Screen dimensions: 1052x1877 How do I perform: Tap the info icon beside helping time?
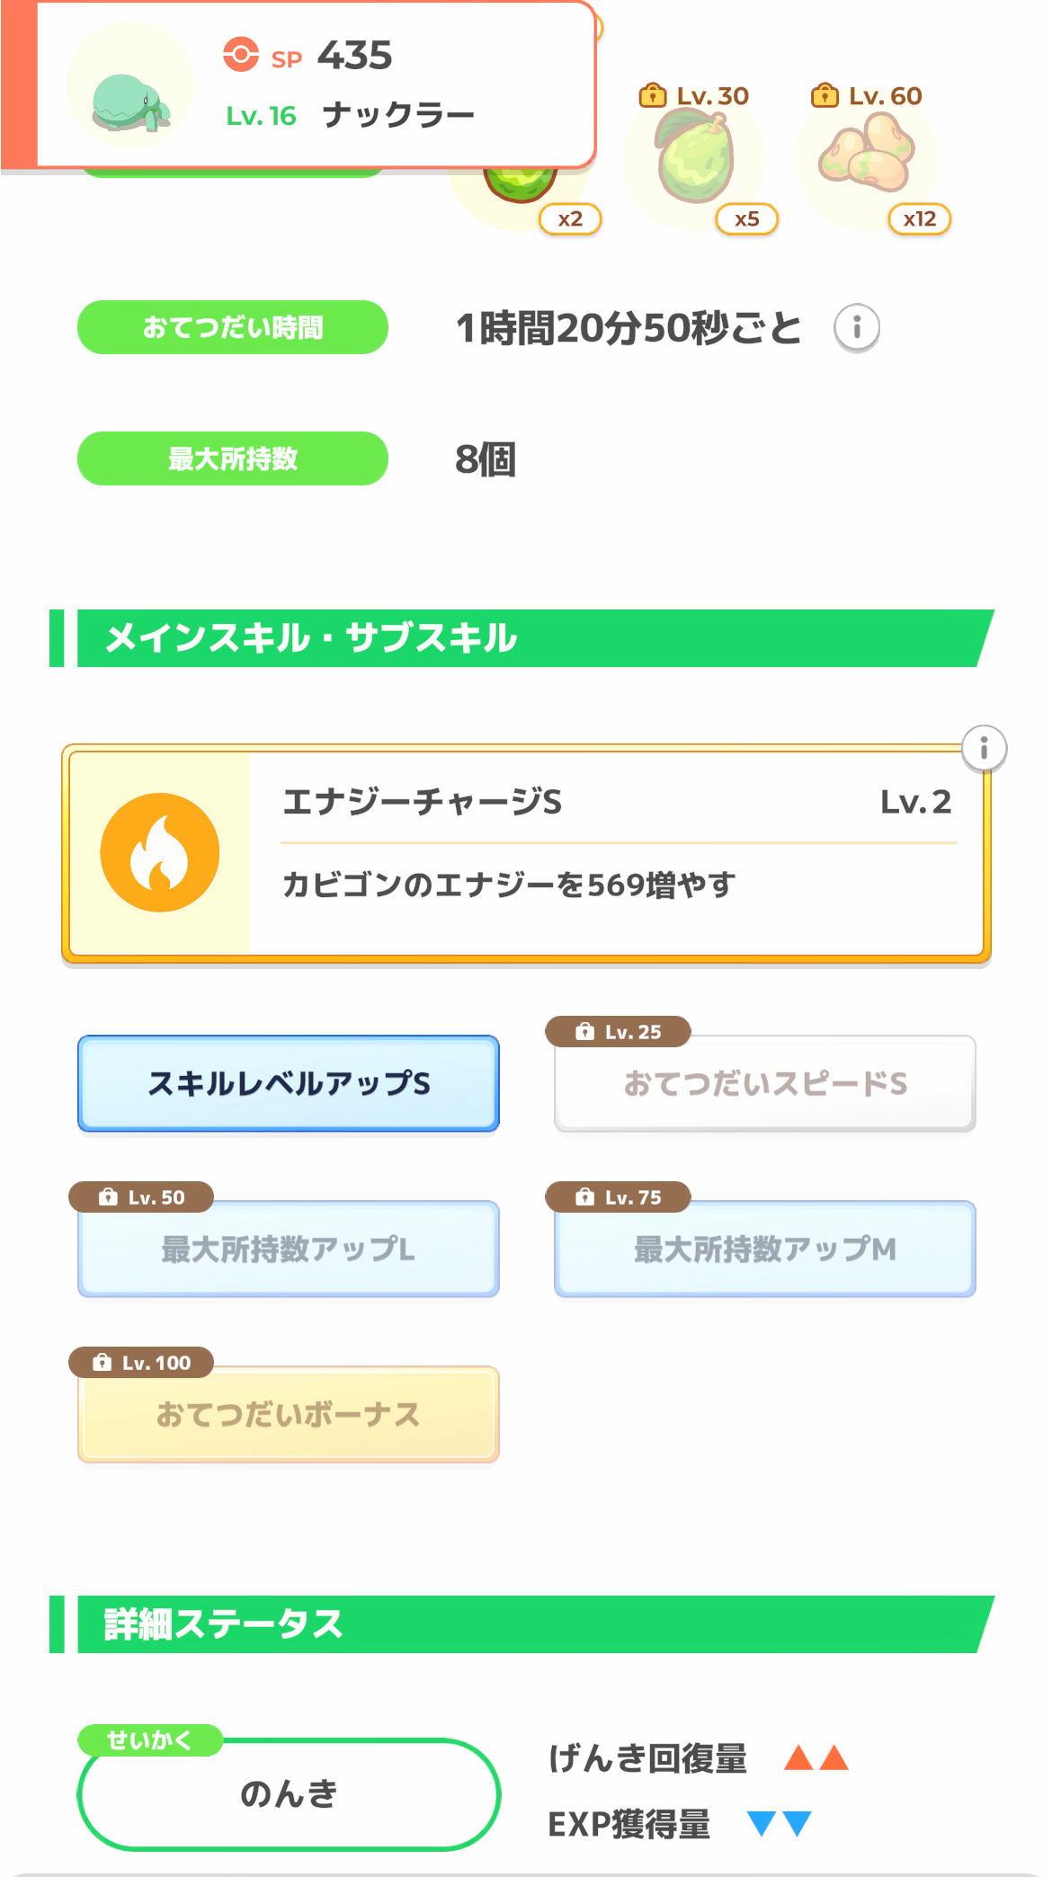(856, 327)
